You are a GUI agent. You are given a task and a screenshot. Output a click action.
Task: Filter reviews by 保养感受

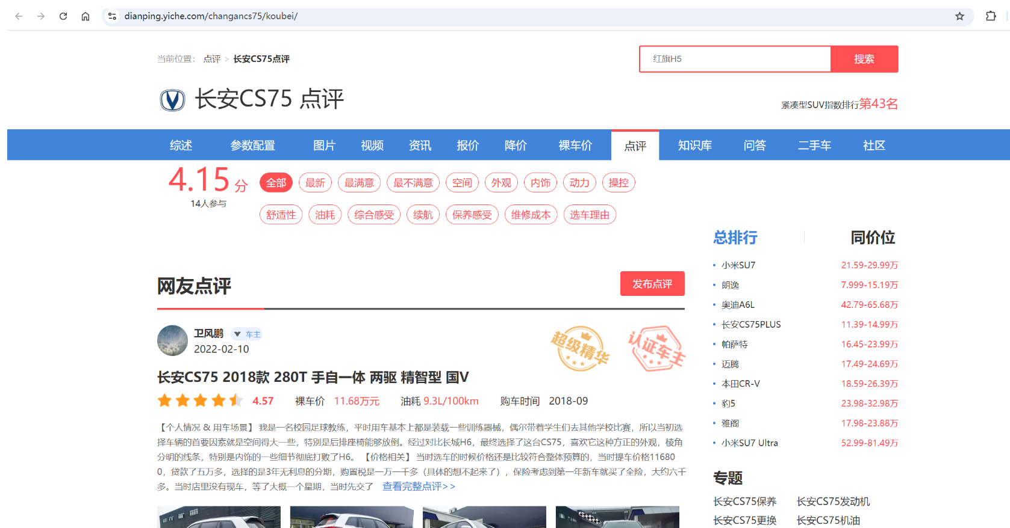[x=472, y=215]
